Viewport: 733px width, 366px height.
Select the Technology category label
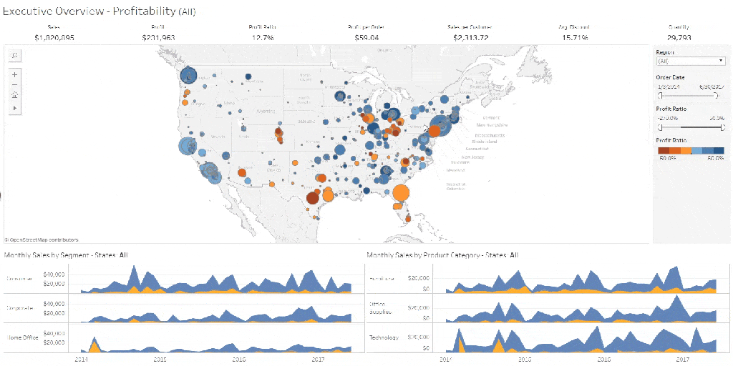[x=384, y=337]
